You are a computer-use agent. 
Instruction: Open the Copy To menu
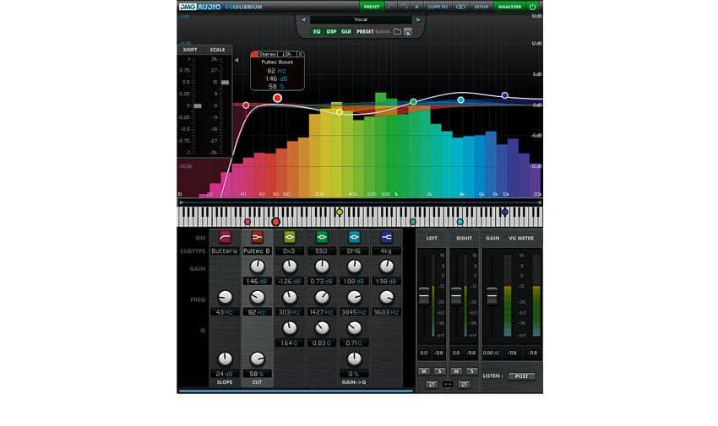(438, 7)
